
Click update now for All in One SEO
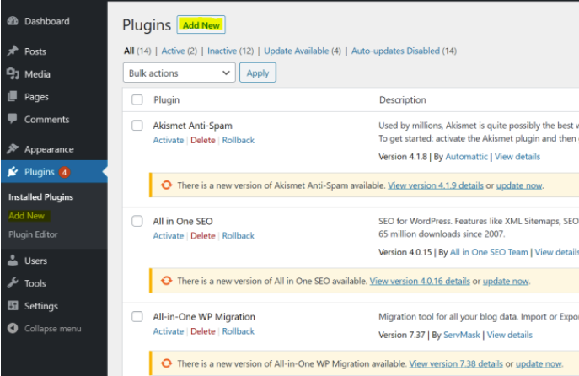(506, 281)
